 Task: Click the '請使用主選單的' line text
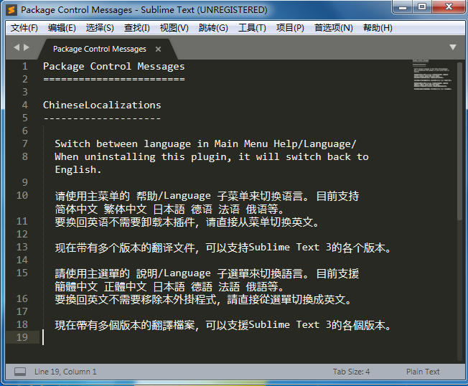207,273
